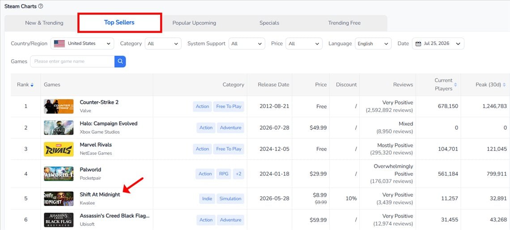
Task: Click the 678,150 current players value
Action: pyautogui.click(x=447, y=107)
